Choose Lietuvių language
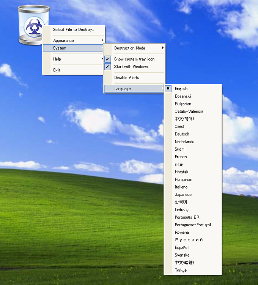Screen dimensions: 258x285 click(193, 209)
